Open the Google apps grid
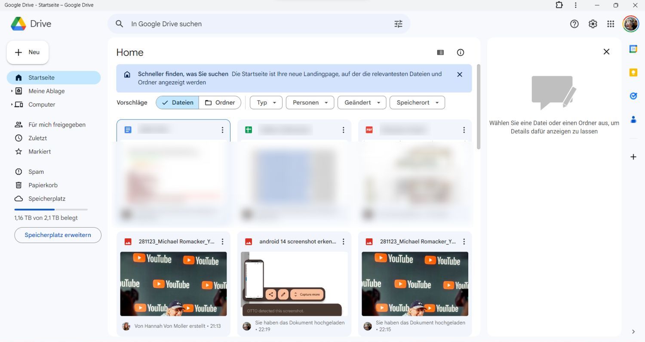645x342 pixels. click(x=611, y=24)
